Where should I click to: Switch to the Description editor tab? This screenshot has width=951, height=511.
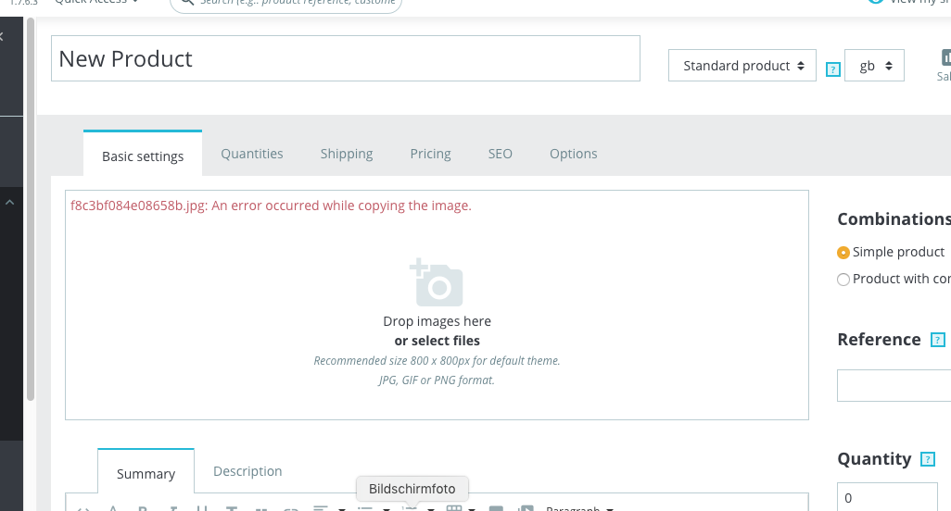tap(247, 471)
